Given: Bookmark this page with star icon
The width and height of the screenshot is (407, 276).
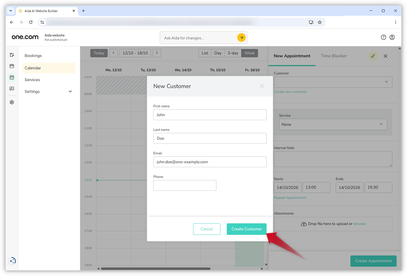Looking at the screenshot, I should tap(319, 22).
